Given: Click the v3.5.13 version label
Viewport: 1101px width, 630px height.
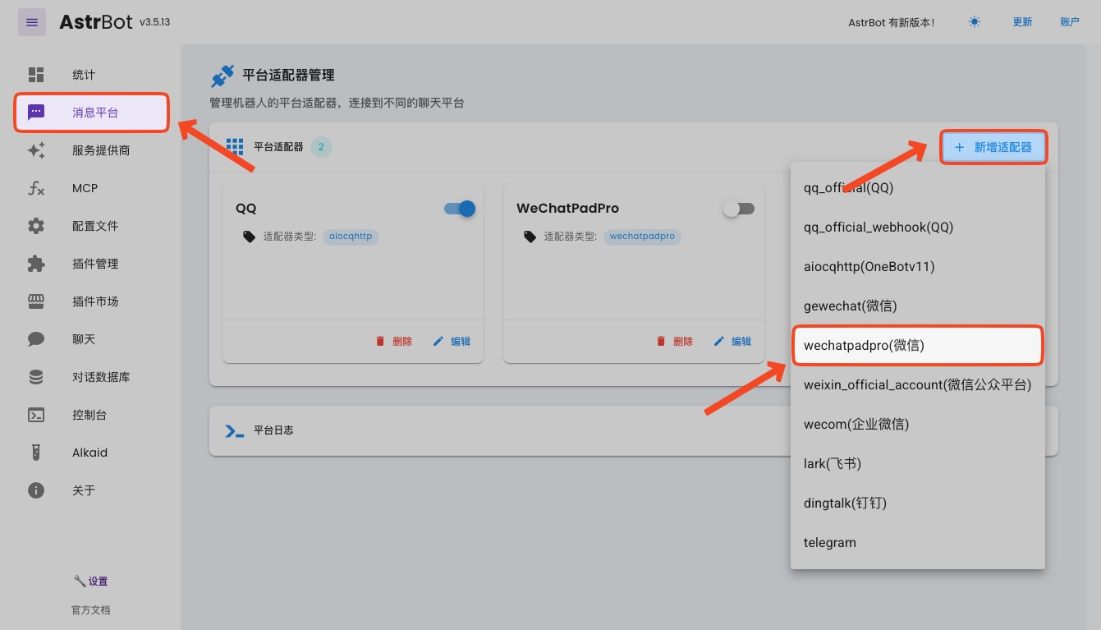Looking at the screenshot, I should [x=155, y=23].
